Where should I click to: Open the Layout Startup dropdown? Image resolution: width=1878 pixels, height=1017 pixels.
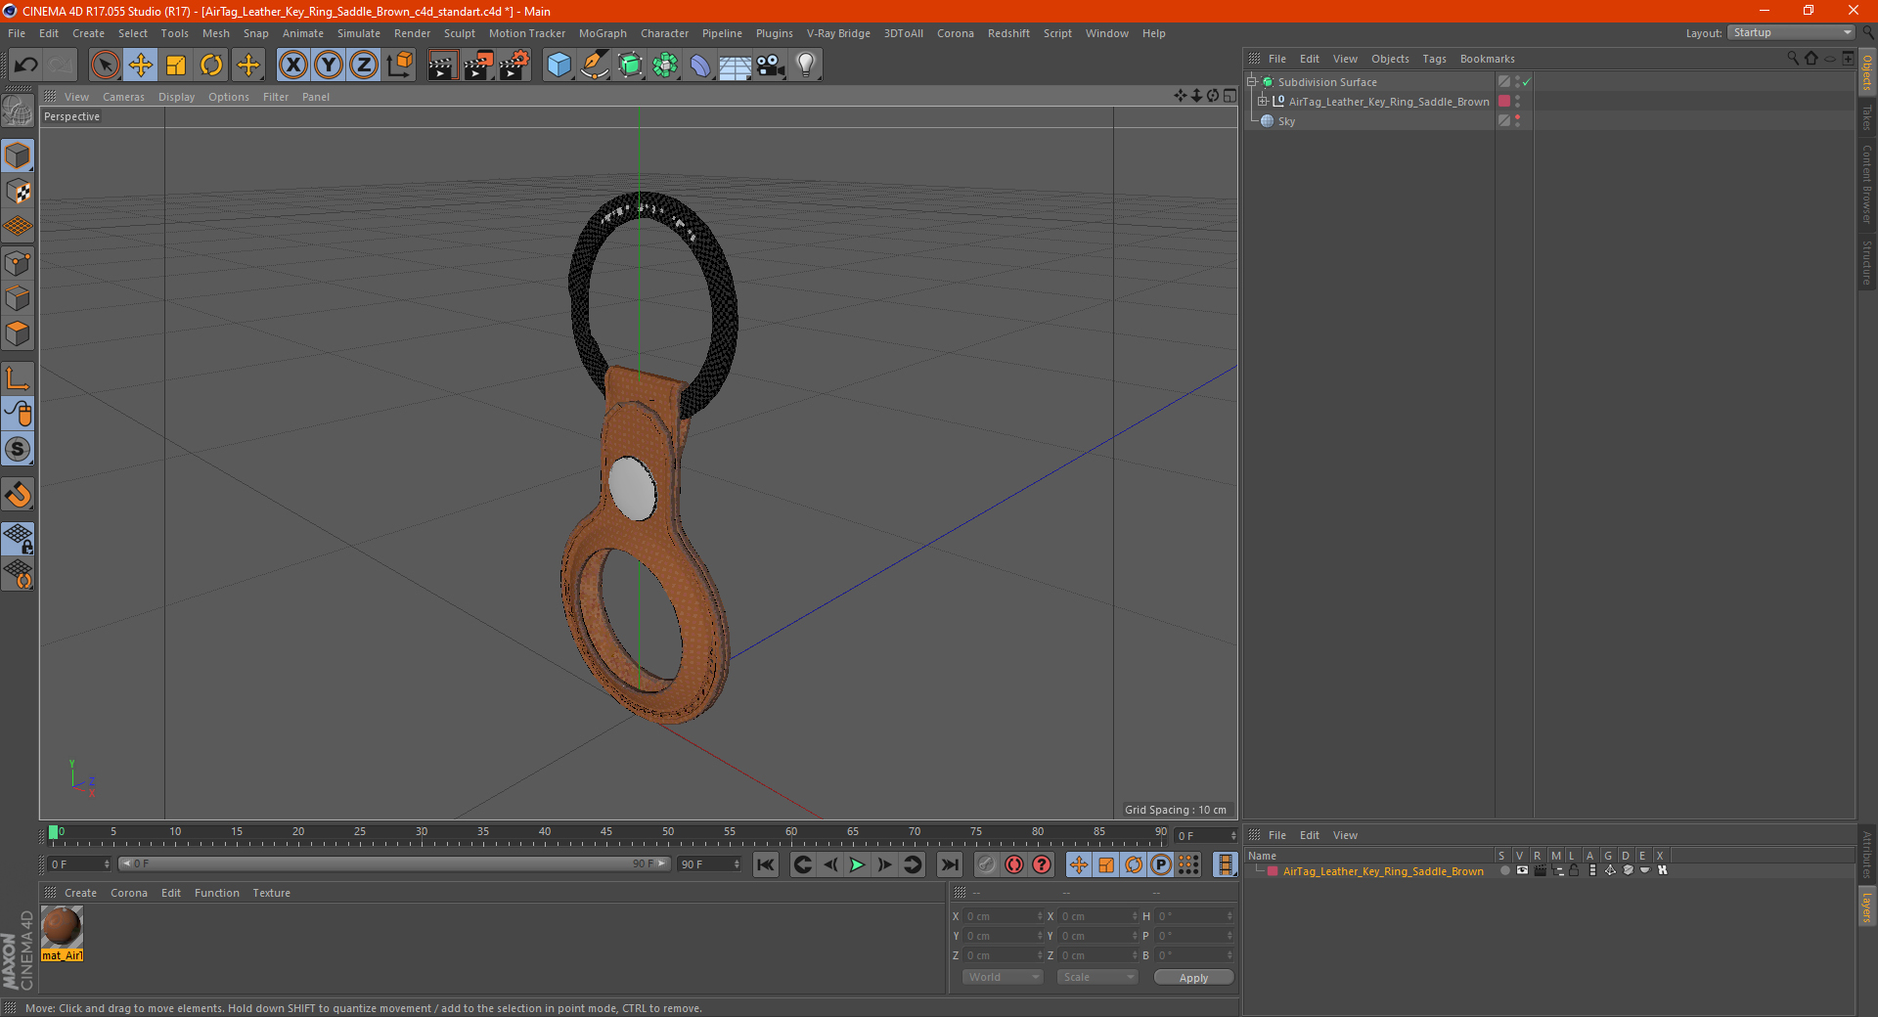1792,32
